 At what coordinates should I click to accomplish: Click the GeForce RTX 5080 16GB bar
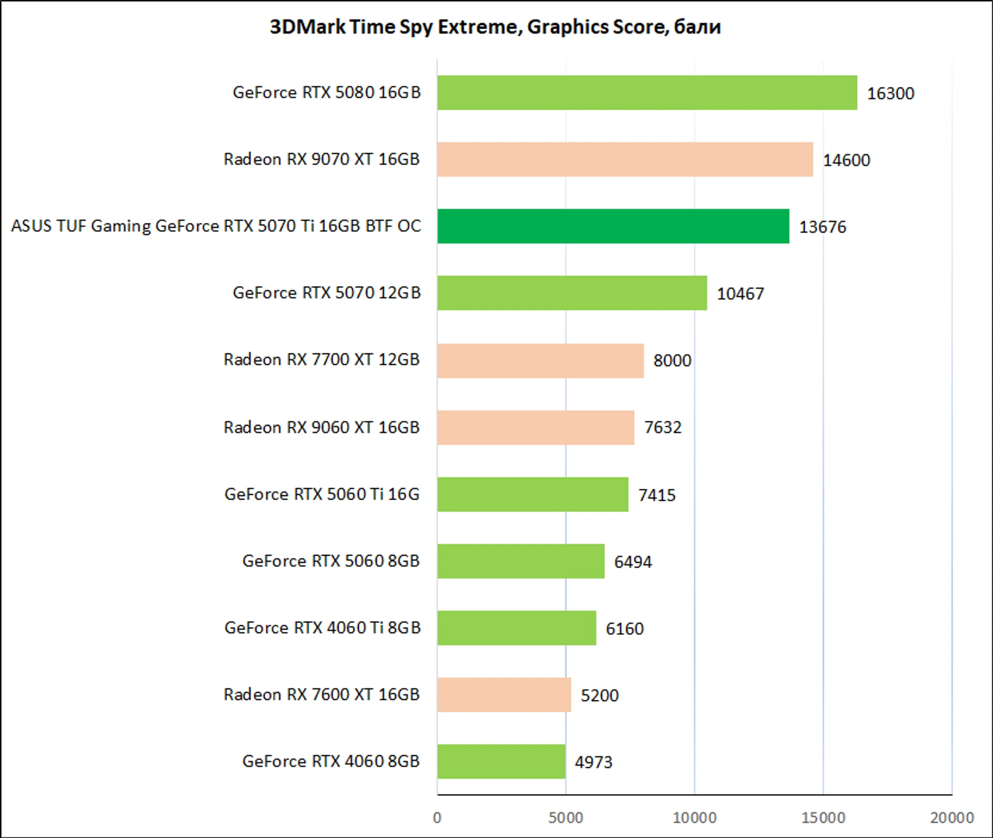(647, 93)
